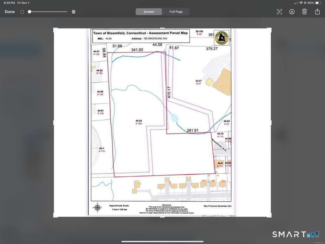Click the 'Town of Bloomfield, Connecticut' map title
This screenshot has height=244, width=325.
(x=140, y=33)
